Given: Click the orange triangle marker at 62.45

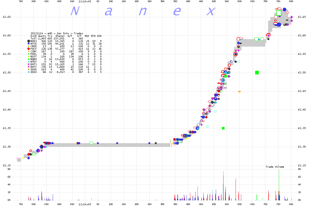Looking at the screenshot, I should 239,91.
